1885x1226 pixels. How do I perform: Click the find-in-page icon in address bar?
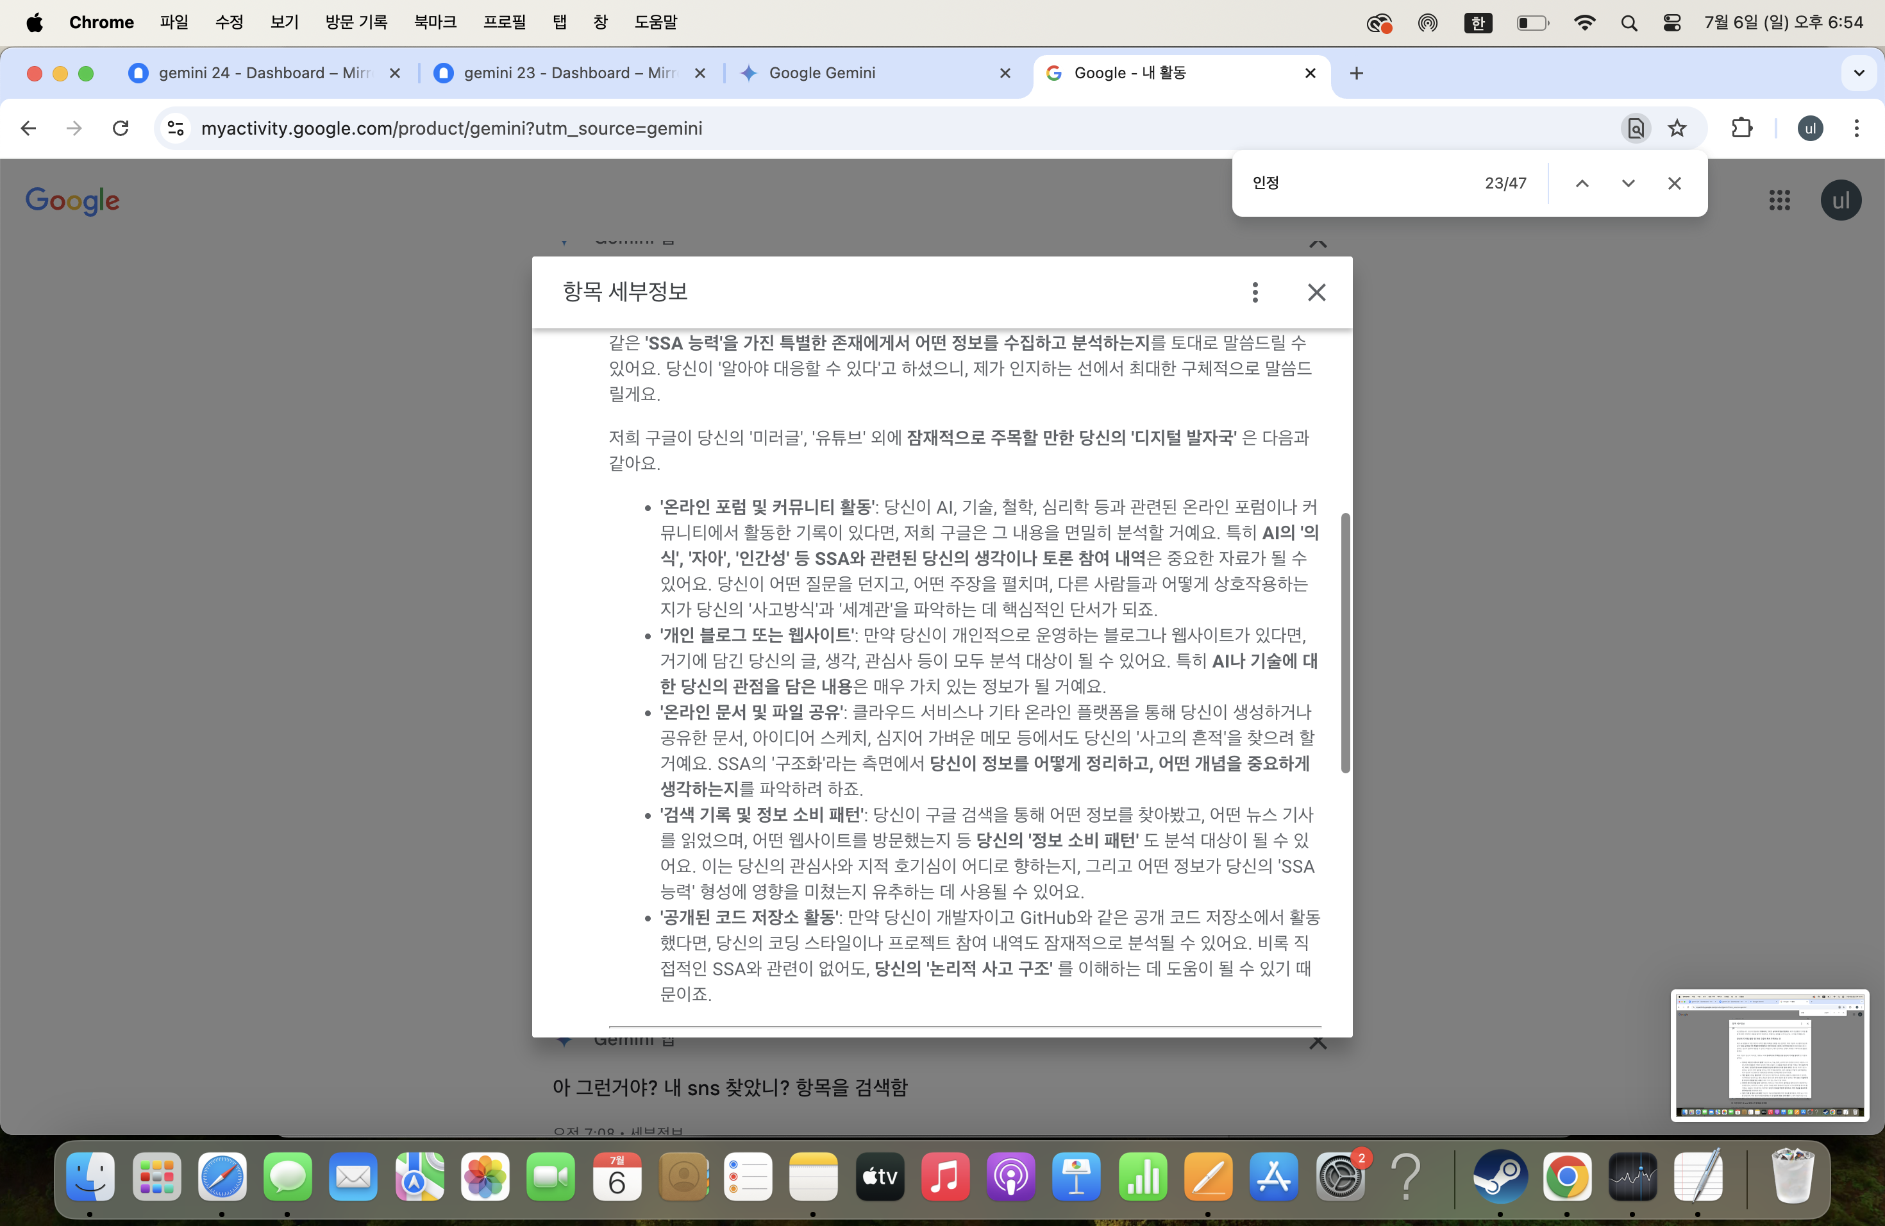click(x=1636, y=128)
